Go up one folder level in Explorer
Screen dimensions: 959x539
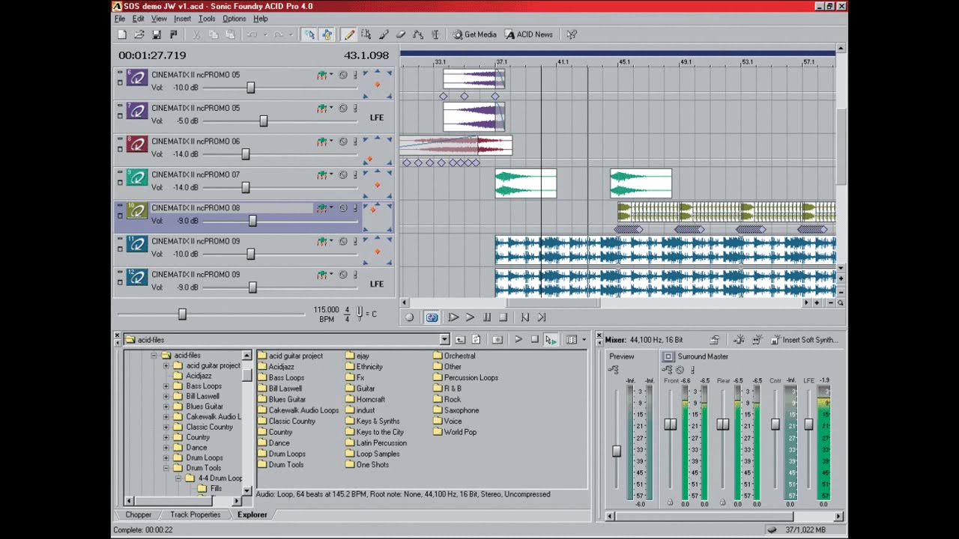click(x=461, y=340)
